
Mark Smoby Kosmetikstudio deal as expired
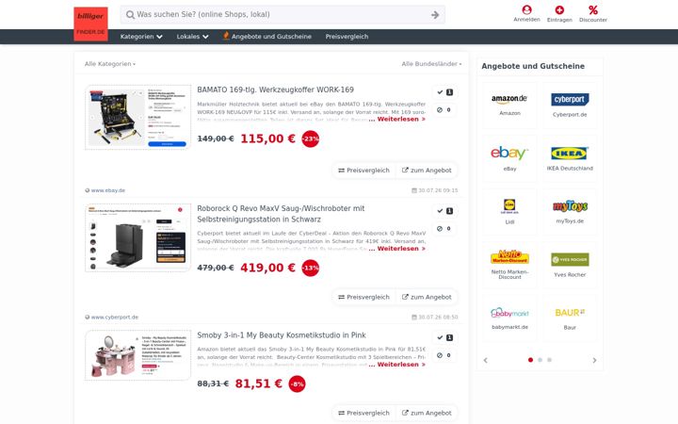tap(444, 355)
